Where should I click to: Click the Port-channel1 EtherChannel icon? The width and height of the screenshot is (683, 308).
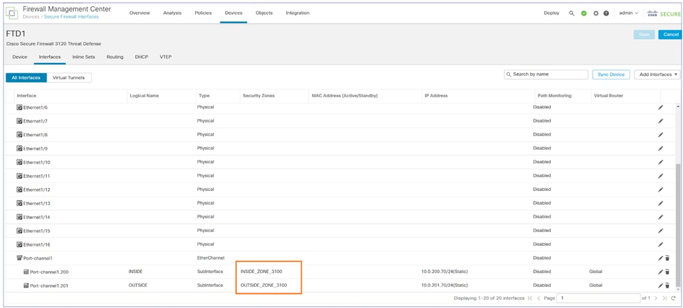pos(19,258)
